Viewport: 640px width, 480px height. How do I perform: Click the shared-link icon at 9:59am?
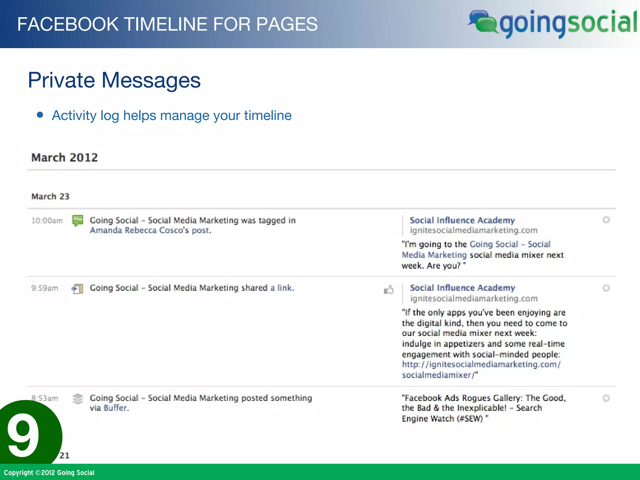click(x=77, y=289)
